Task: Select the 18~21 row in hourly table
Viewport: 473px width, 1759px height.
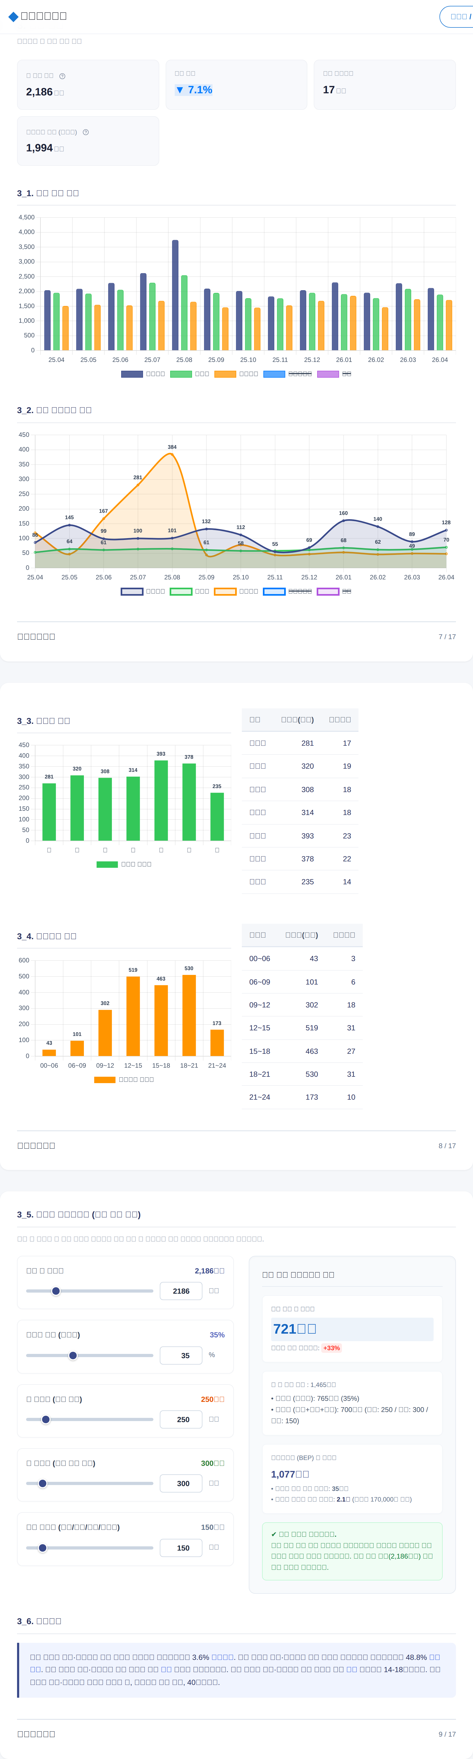Action: [x=302, y=1074]
